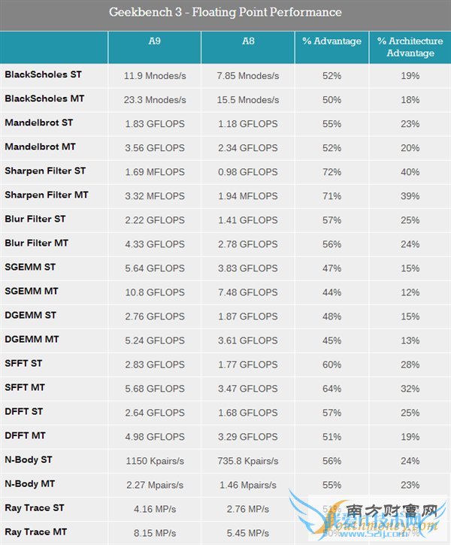Select the 72% advantage cell
Viewport: 451px width, 545px height.
point(331,172)
